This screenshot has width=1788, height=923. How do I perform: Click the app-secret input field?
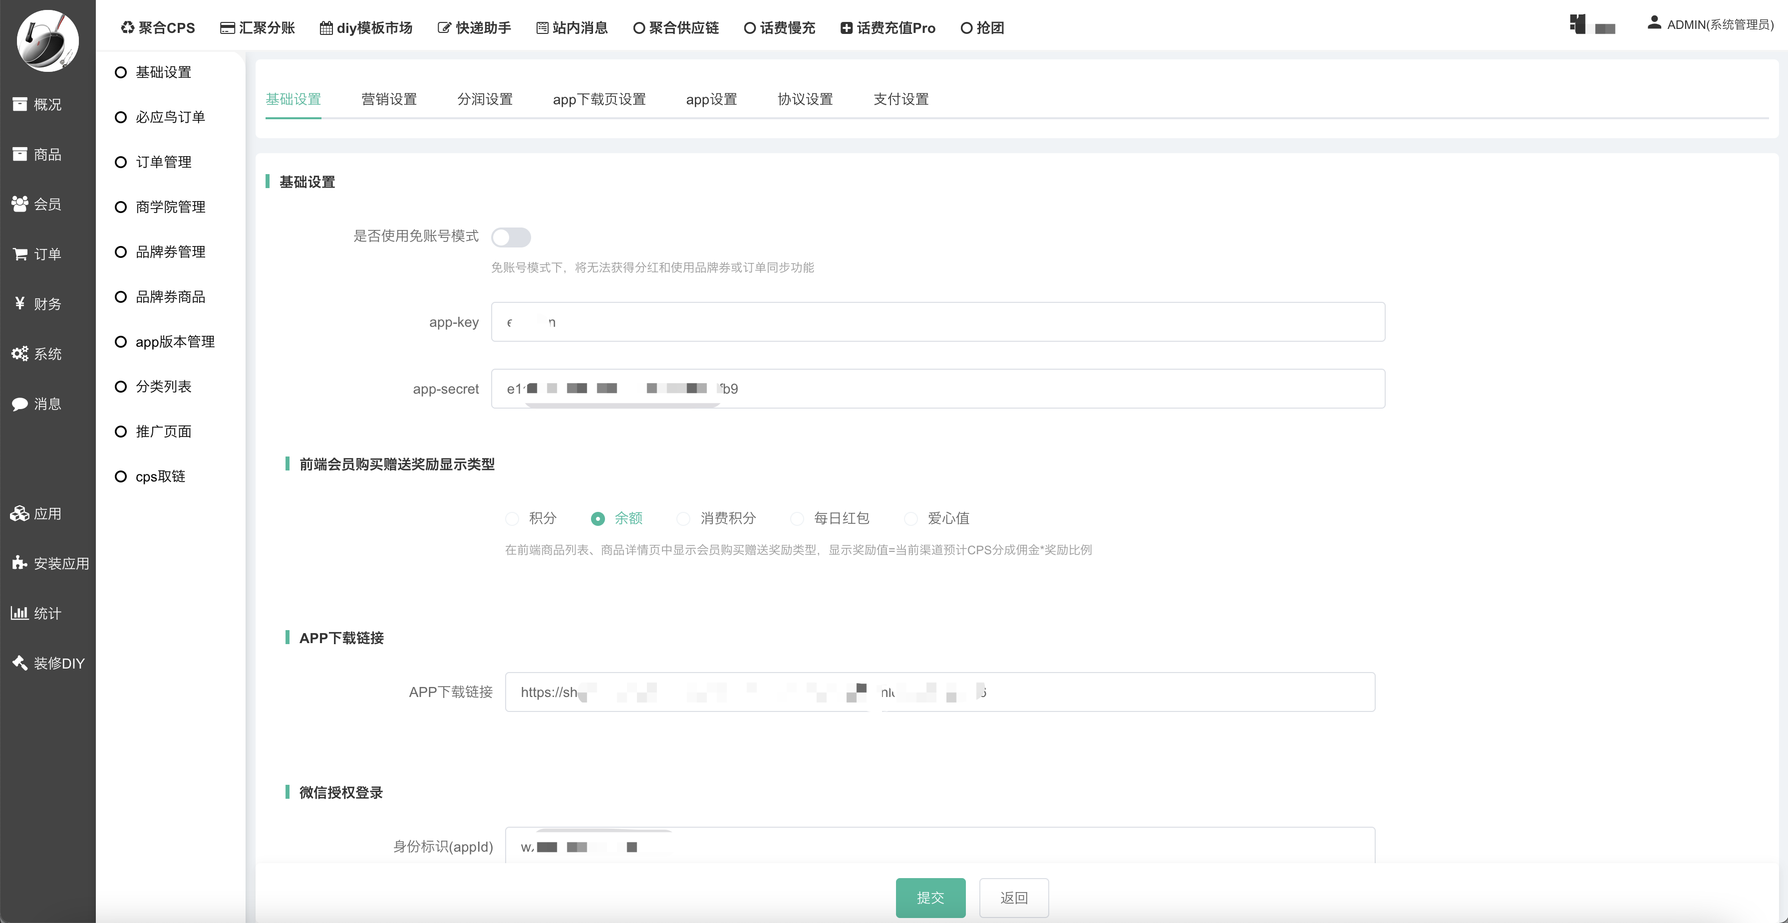[x=938, y=389]
